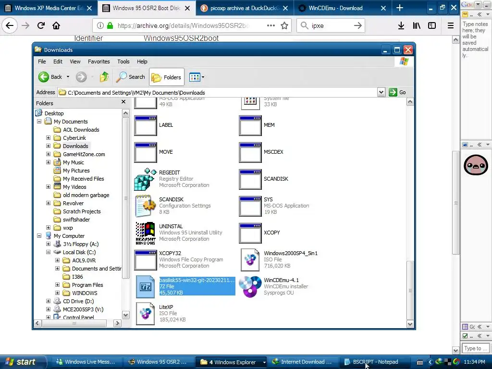This screenshot has height=369, width=492.
Task: Select the LABEL application icon
Action: (x=145, y=125)
